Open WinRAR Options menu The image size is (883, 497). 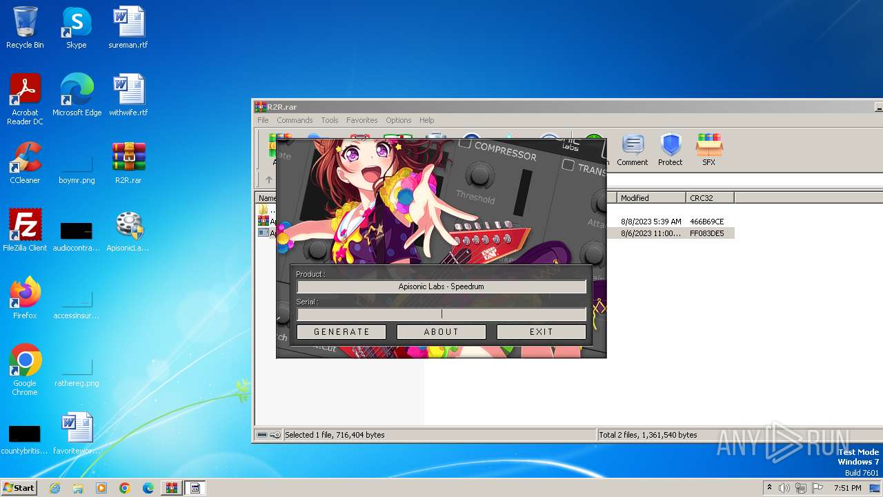399,120
